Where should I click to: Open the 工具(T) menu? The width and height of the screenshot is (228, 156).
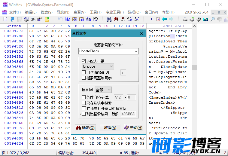point(96,12)
